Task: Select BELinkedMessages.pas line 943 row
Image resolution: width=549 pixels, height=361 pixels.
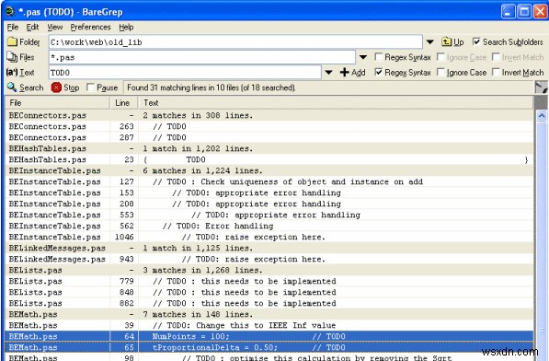Action: click(269, 259)
